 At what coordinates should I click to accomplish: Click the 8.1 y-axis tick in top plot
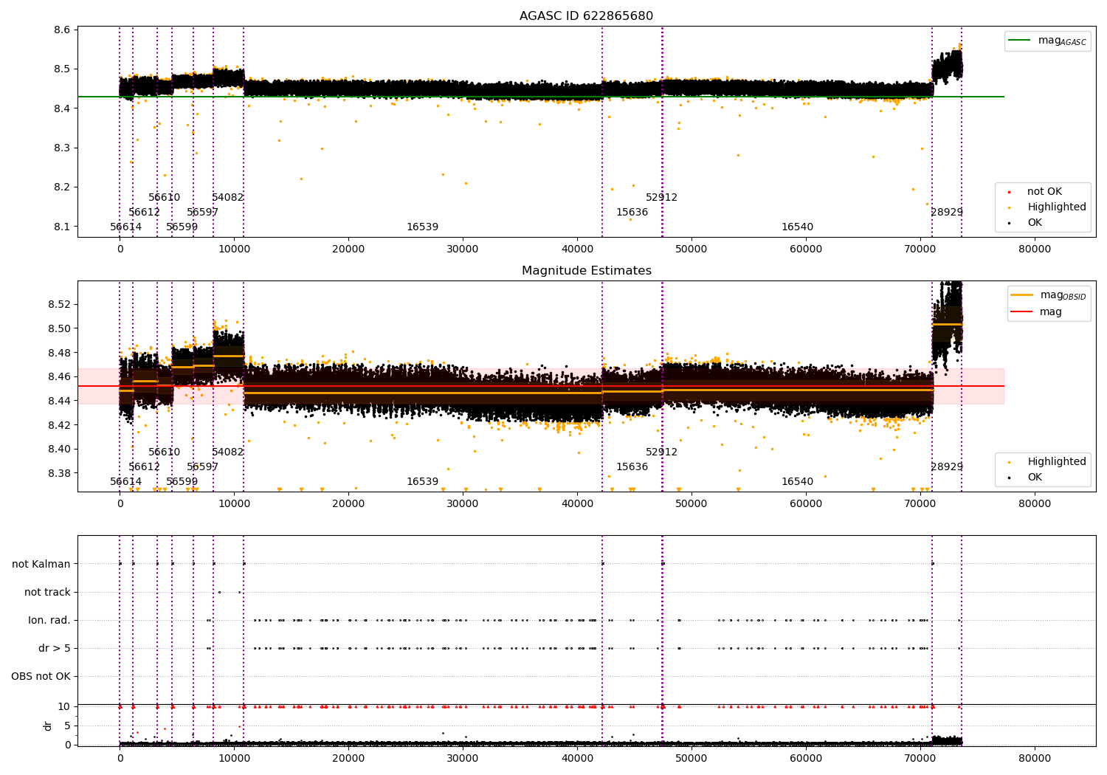tap(62, 227)
